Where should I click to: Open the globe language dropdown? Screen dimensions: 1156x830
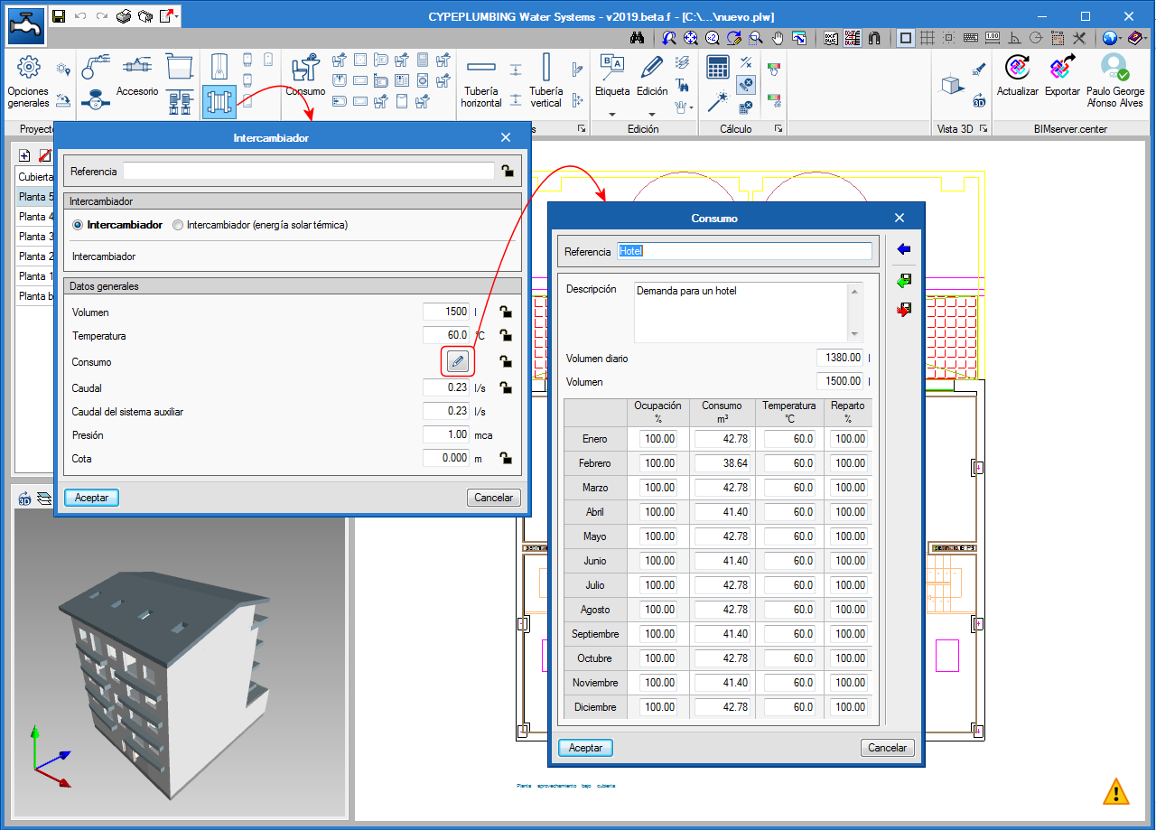point(1120,38)
